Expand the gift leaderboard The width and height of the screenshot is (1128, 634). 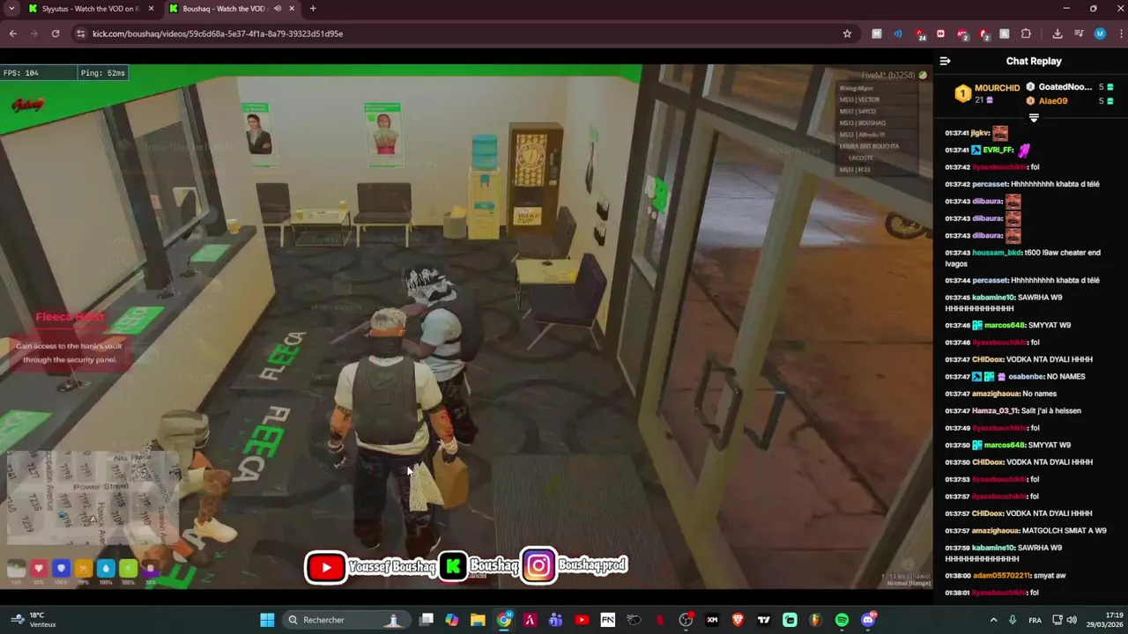click(x=1034, y=118)
